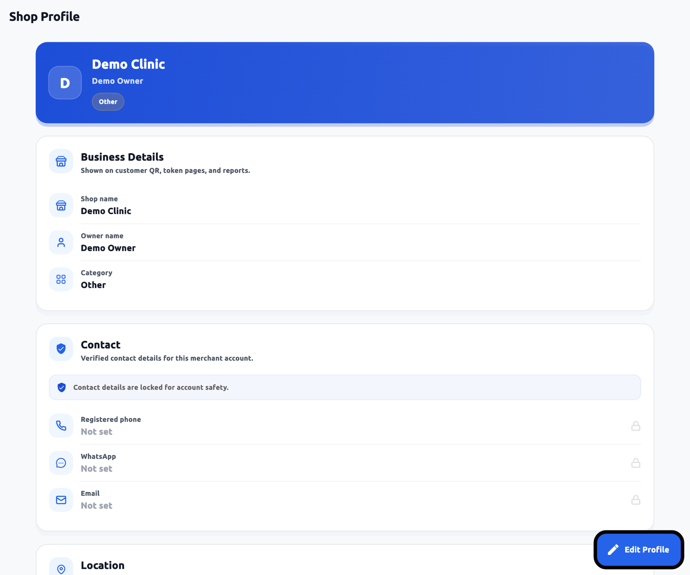
Task: Click the Owner name person icon
Action: click(61, 242)
